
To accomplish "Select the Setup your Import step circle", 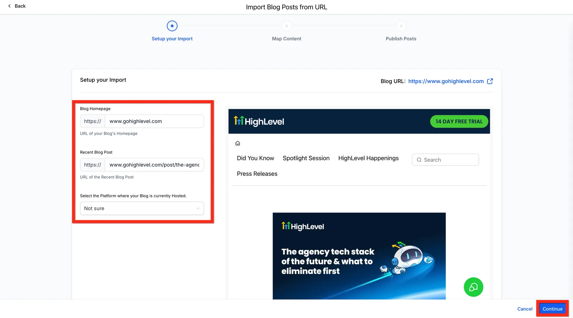I will (x=172, y=26).
